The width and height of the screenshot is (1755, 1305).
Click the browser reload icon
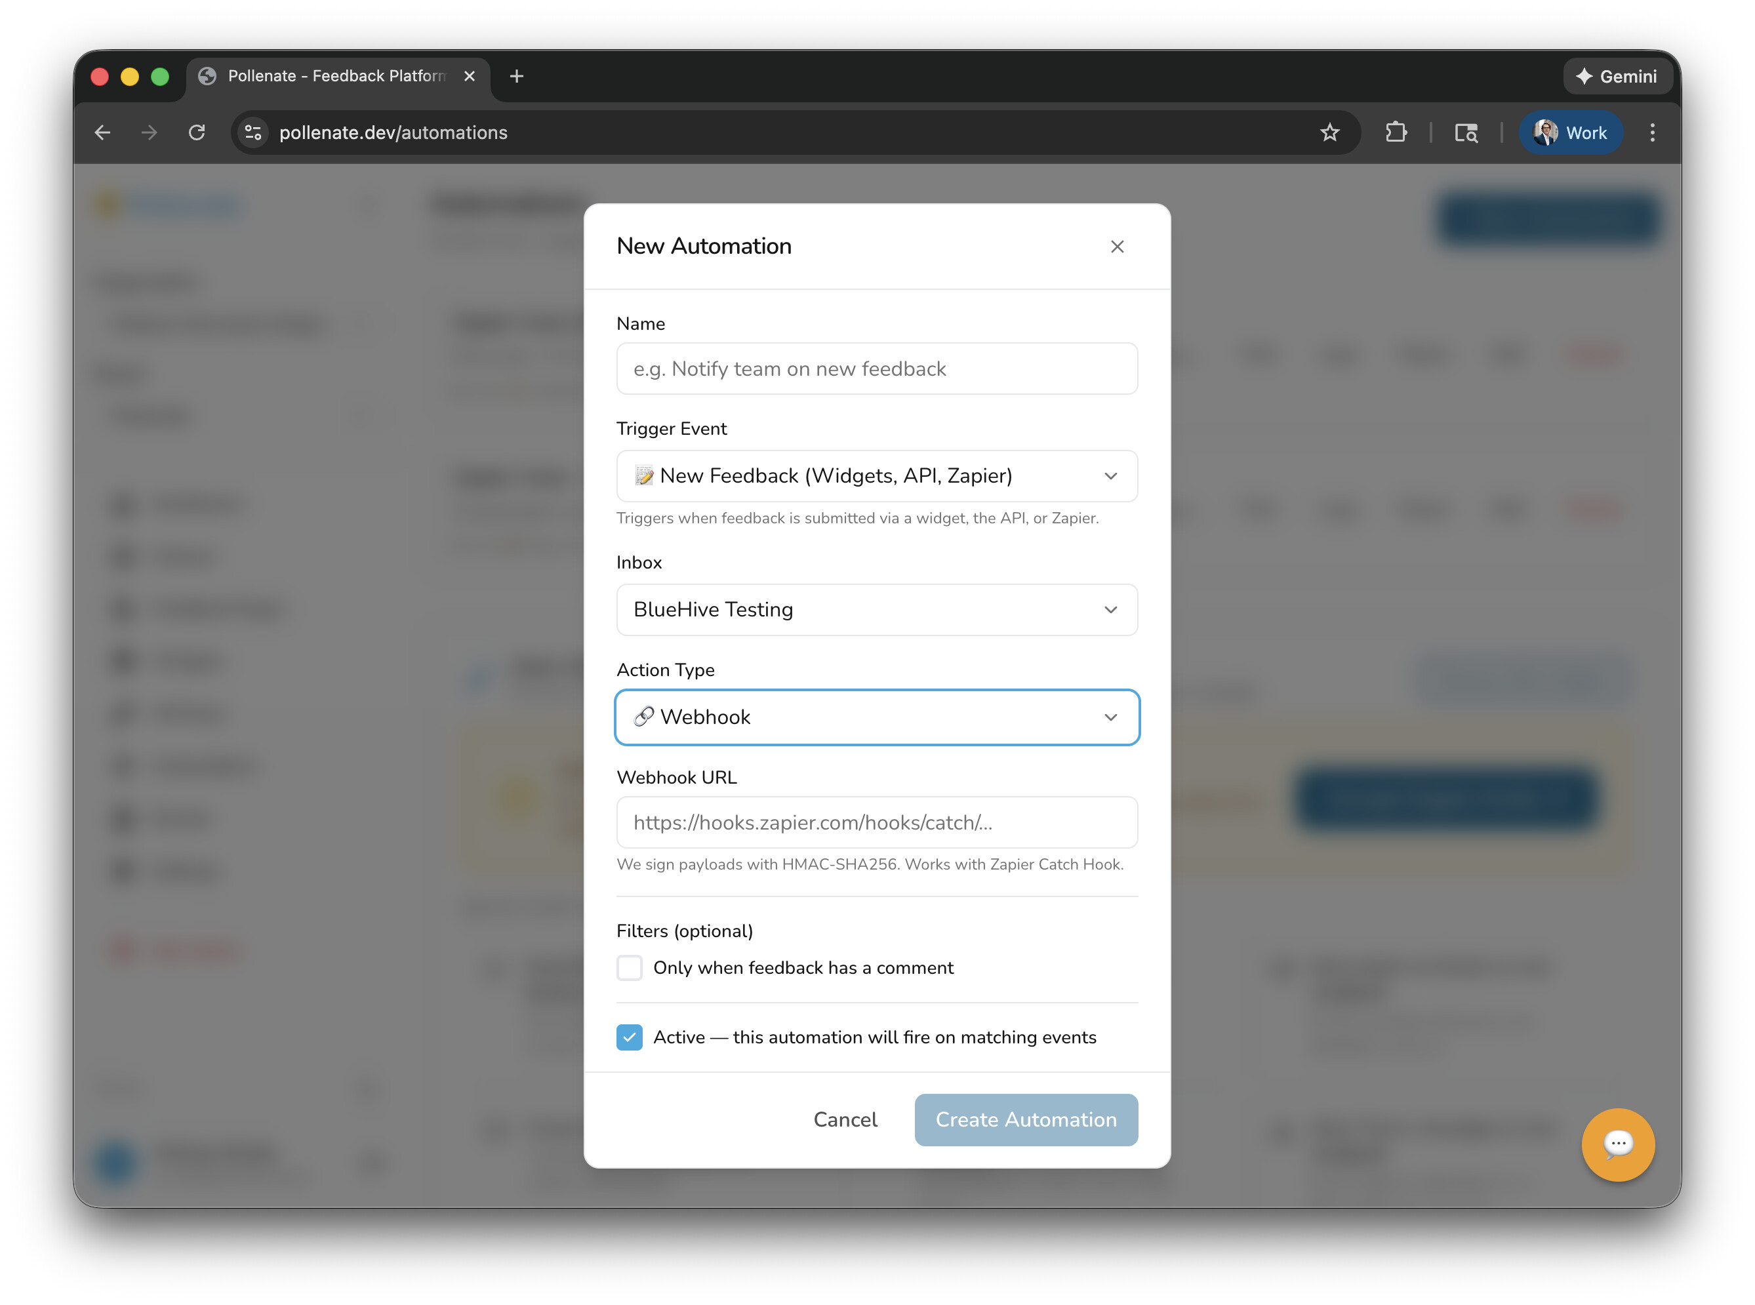pos(197,132)
